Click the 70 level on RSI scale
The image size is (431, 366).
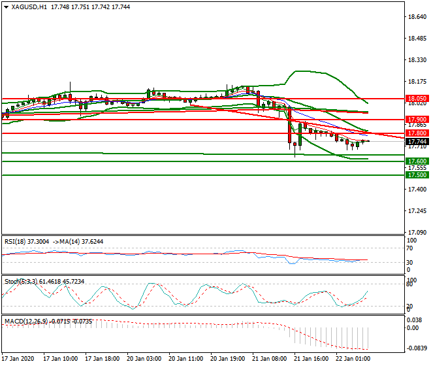coord(409,248)
